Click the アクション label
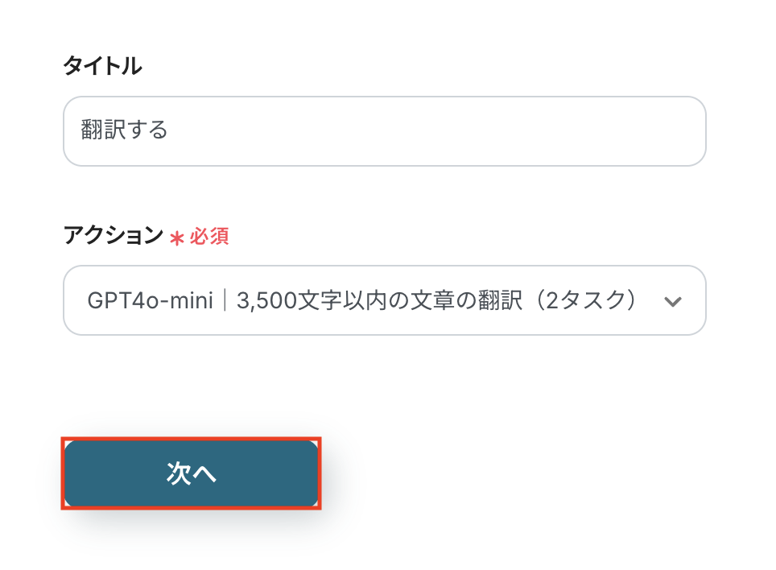776x570 pixels. [113, 236]
